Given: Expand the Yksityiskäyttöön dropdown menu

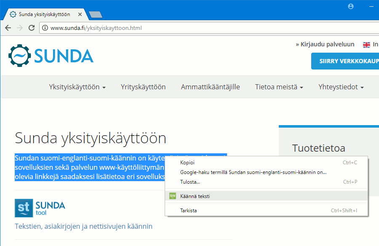Looking at the screenshot, I should point(77,87).
